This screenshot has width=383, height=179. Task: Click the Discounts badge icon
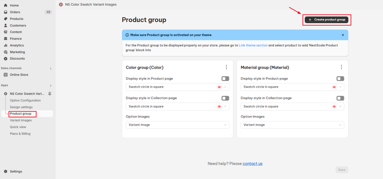[6, 59]
